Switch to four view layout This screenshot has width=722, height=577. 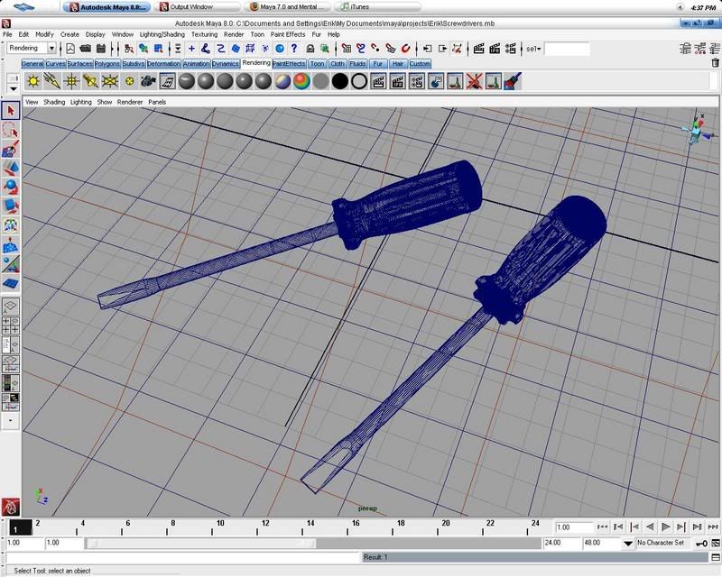click(x=11, y=325)
